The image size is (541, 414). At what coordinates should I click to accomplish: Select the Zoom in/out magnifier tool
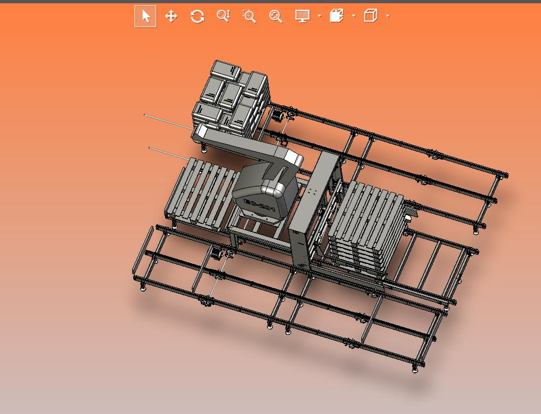click(x=224, y=16)
